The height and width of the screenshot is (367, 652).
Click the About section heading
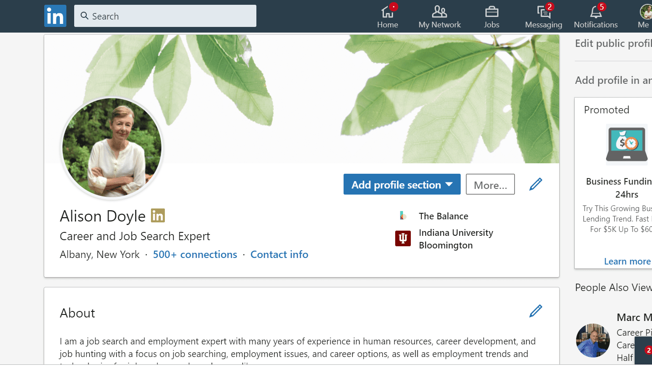(77, 313)
